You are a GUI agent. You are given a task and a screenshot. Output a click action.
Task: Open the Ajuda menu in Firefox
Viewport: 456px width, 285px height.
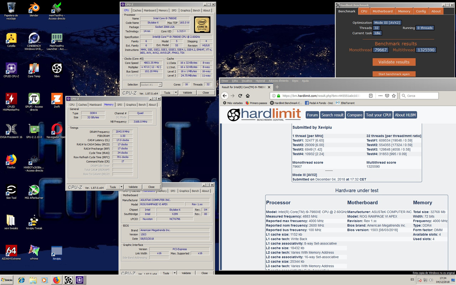(x=305, y=81)
